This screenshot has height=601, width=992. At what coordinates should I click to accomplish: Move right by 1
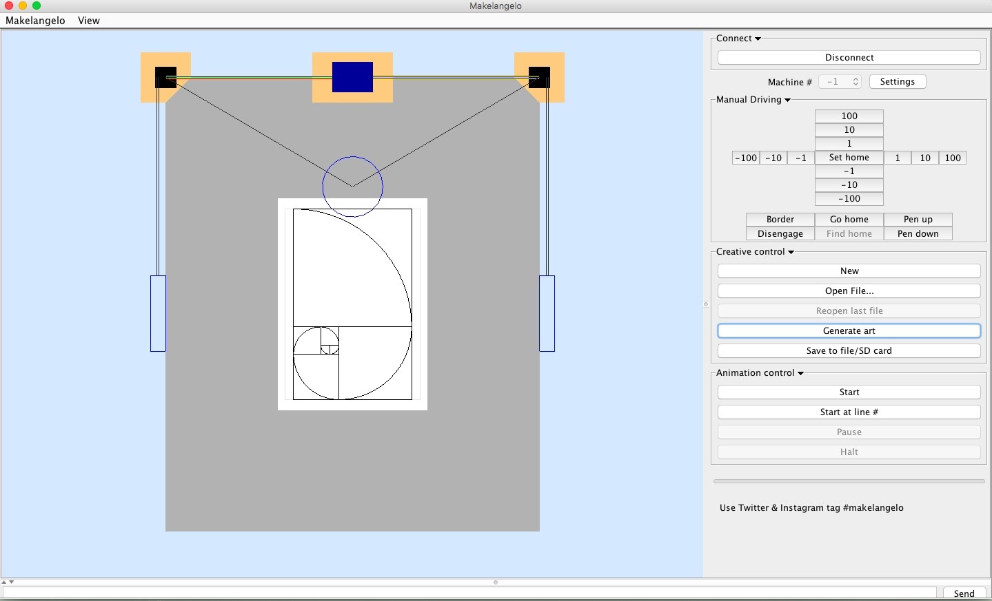tap(898, 158)
